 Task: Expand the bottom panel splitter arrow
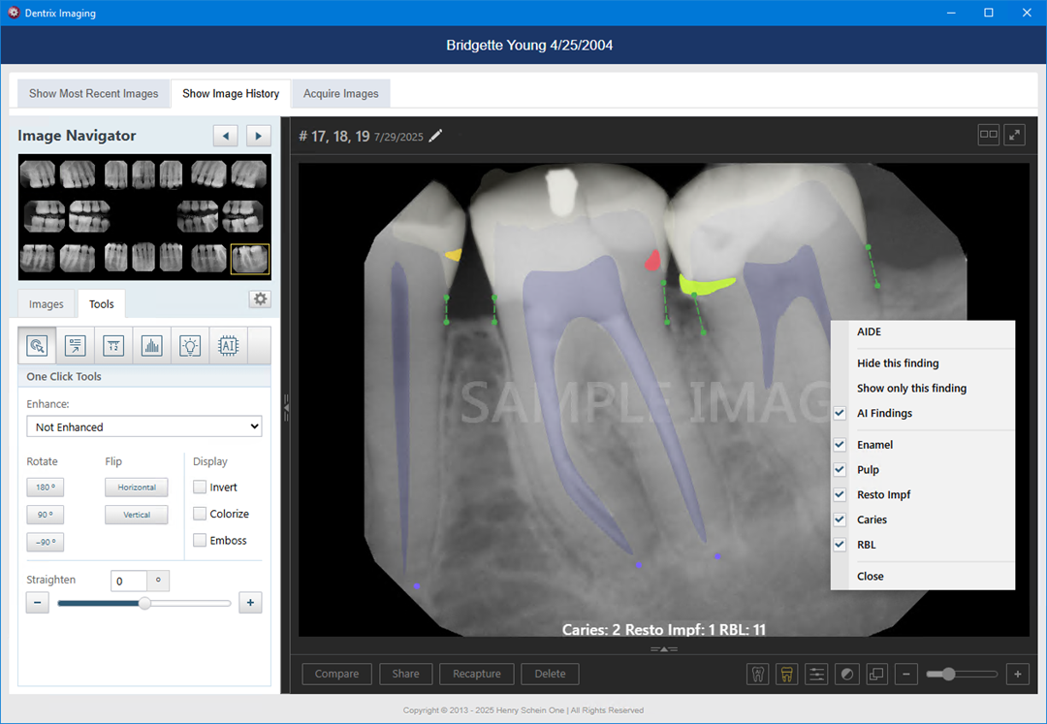(663, 648)
